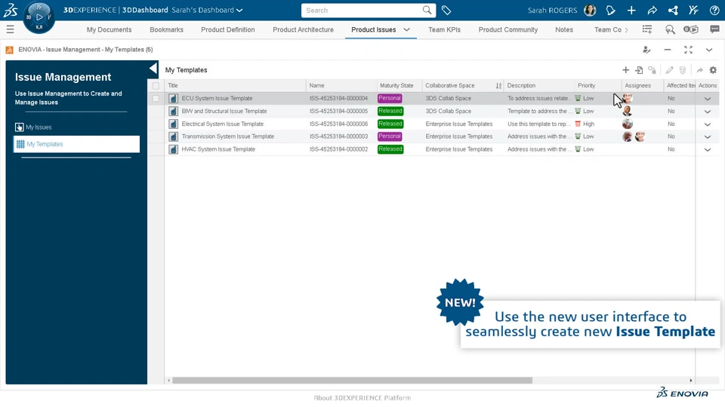
Task: Click the delete trash icon in templates toolbar
Action: point(683,70)
